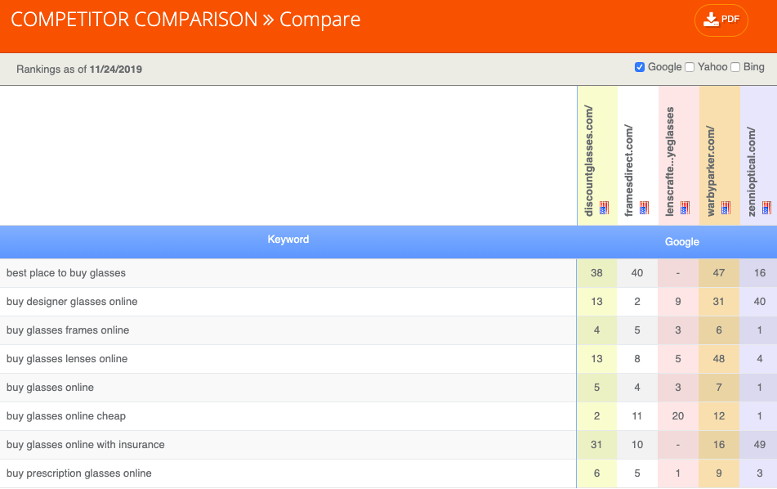777x489 pixels.
Task: Select the discountglasses.com/ column heading
Action: point(589,161)
